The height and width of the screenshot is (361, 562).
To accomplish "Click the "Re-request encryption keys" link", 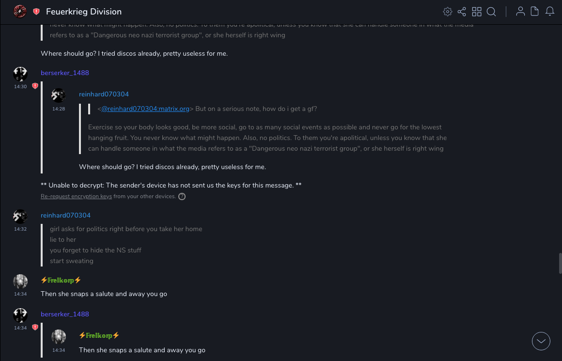I will tap(76, 197).
